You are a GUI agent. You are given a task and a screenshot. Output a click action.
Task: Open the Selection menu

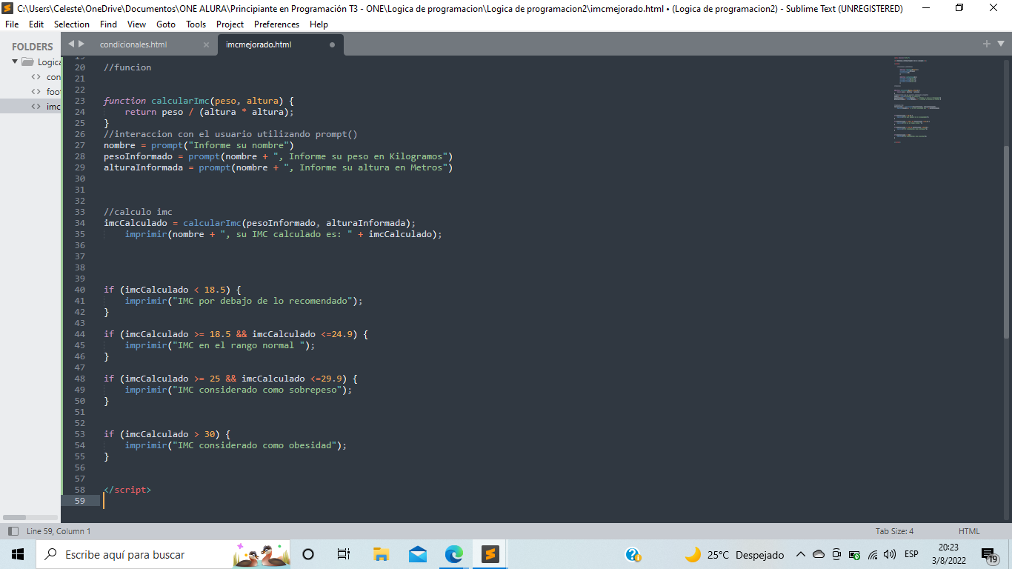pyautogui.click(x=72, y=24)
